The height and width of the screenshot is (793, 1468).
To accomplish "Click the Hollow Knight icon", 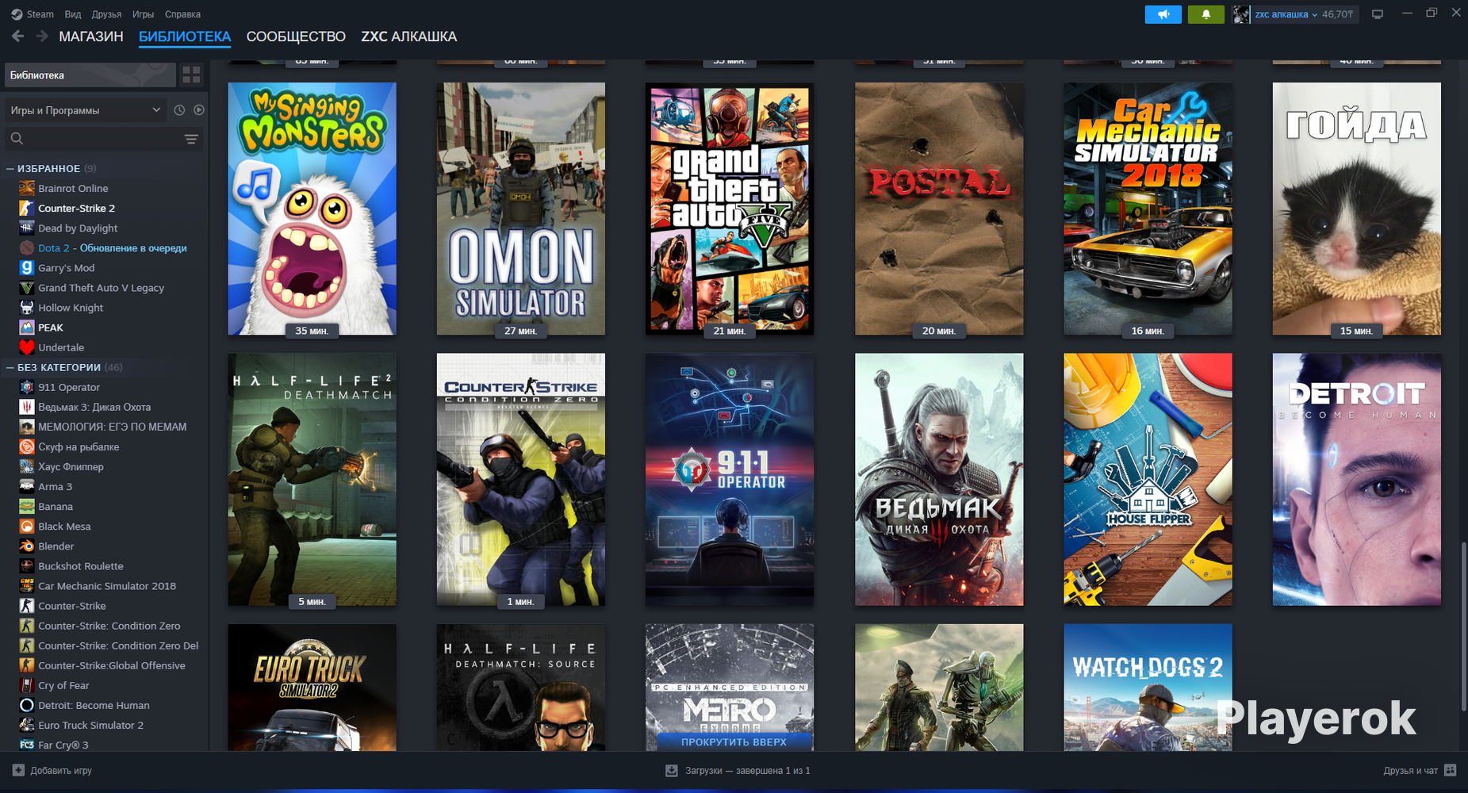I will pos(27,307).
